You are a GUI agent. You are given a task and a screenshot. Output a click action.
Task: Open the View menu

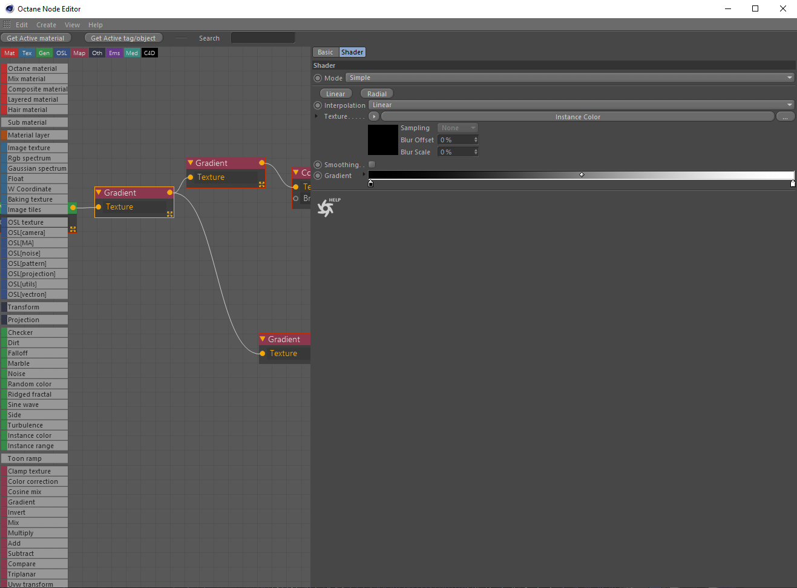click(x=72, y=25)
